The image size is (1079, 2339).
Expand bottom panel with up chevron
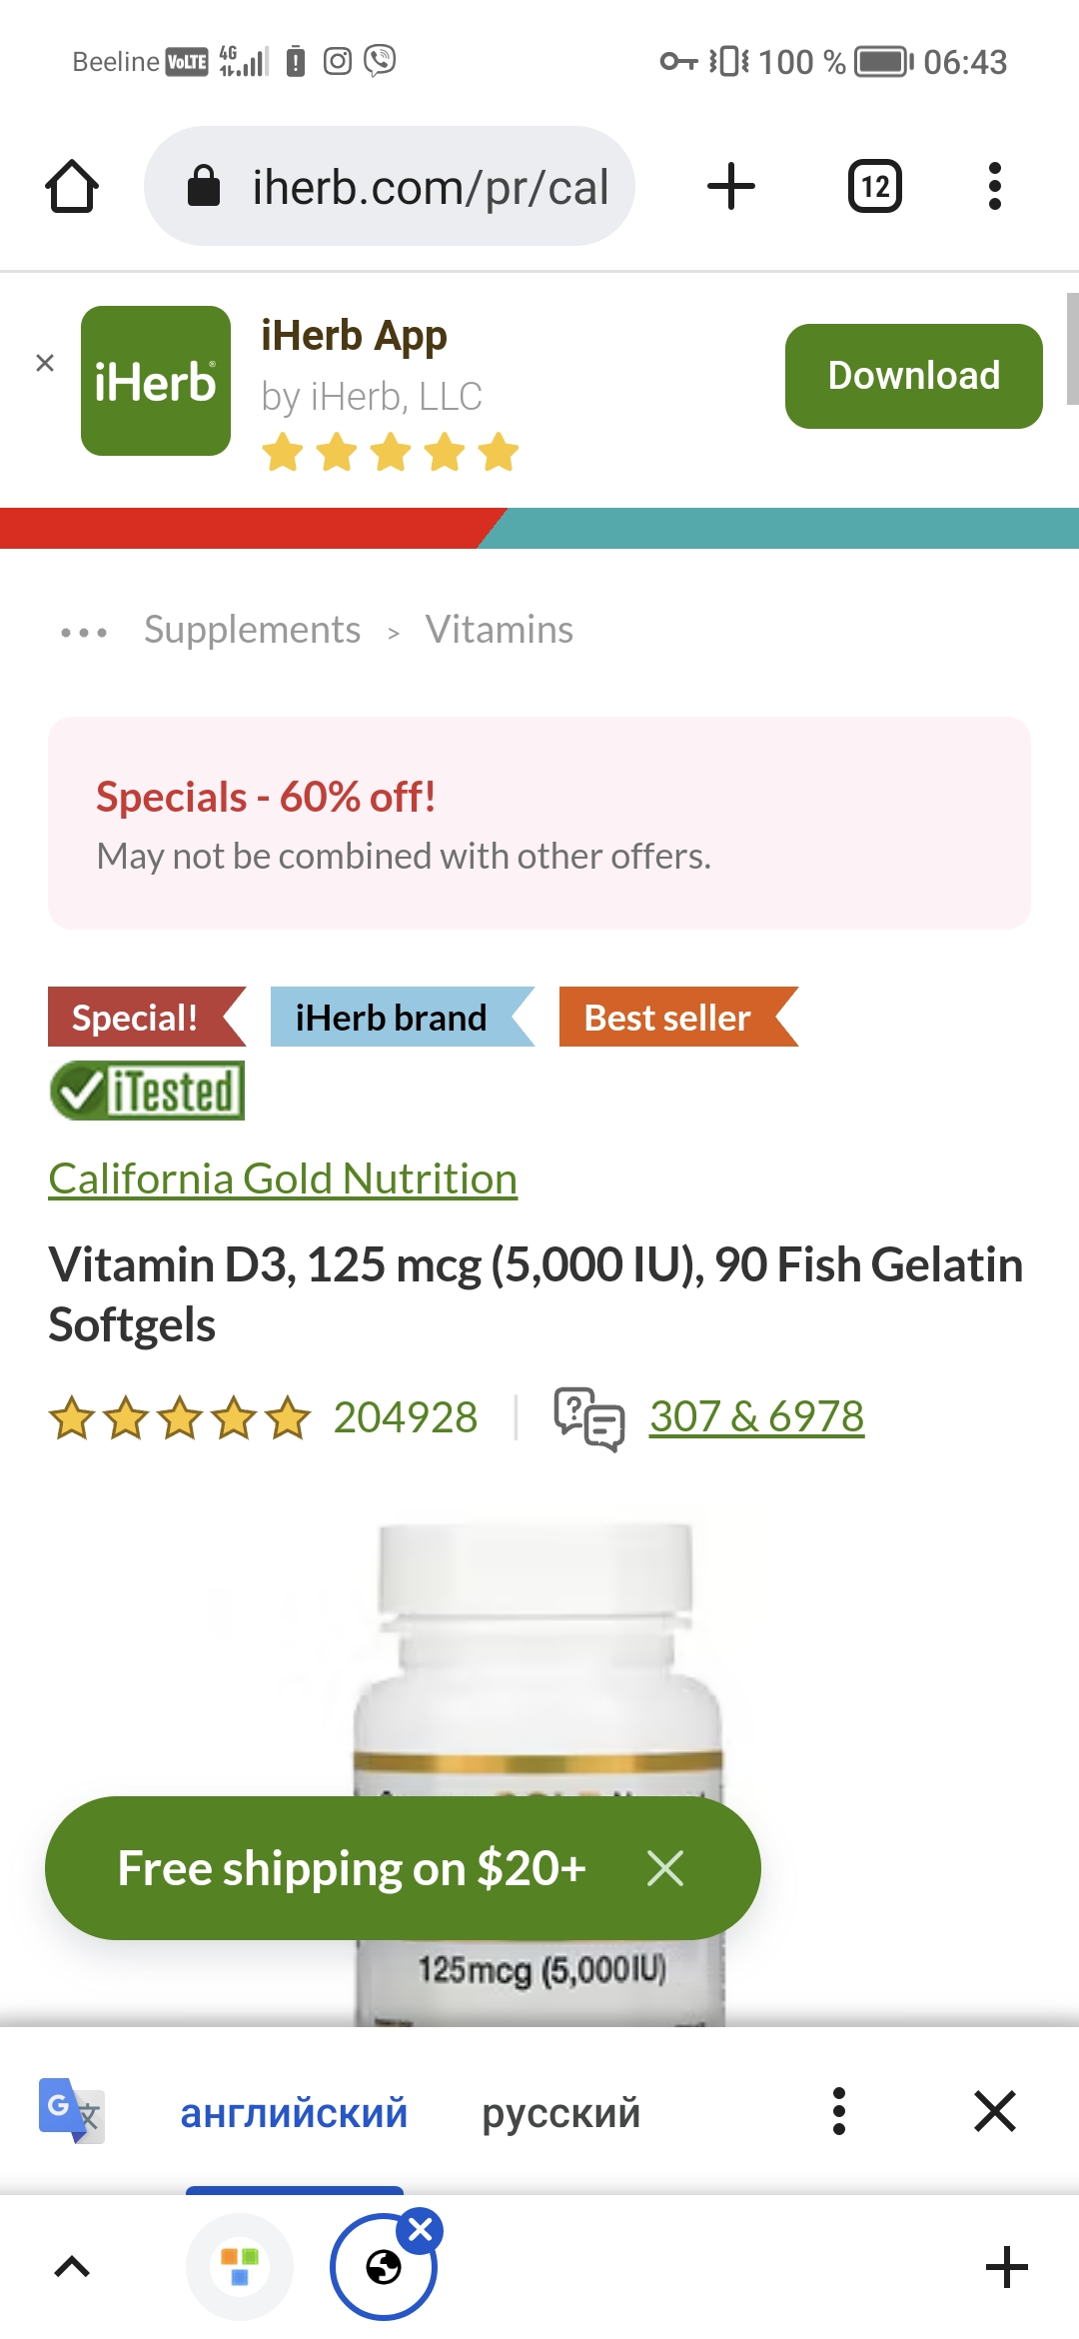72,2267
